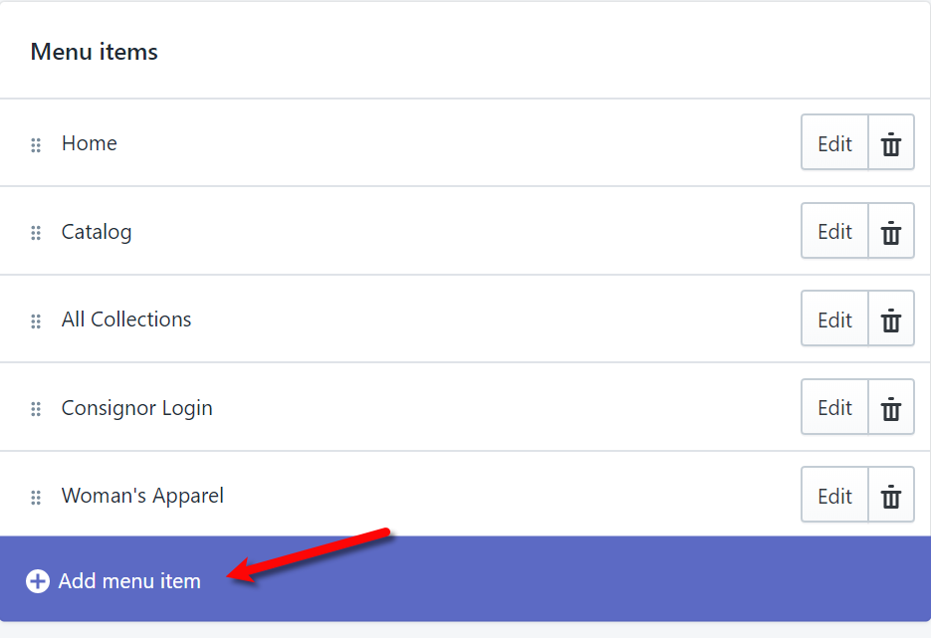The width and height of the screenshot is (931, 638).
Task: Click trash icon for All Collections
Action: pos(890,319)
